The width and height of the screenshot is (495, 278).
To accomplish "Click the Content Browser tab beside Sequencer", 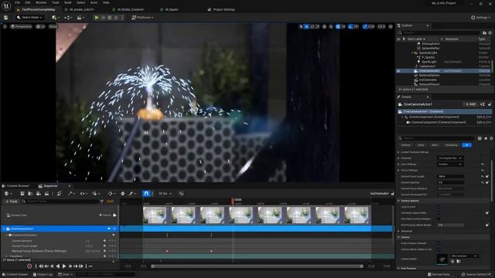I will (16, 186).
